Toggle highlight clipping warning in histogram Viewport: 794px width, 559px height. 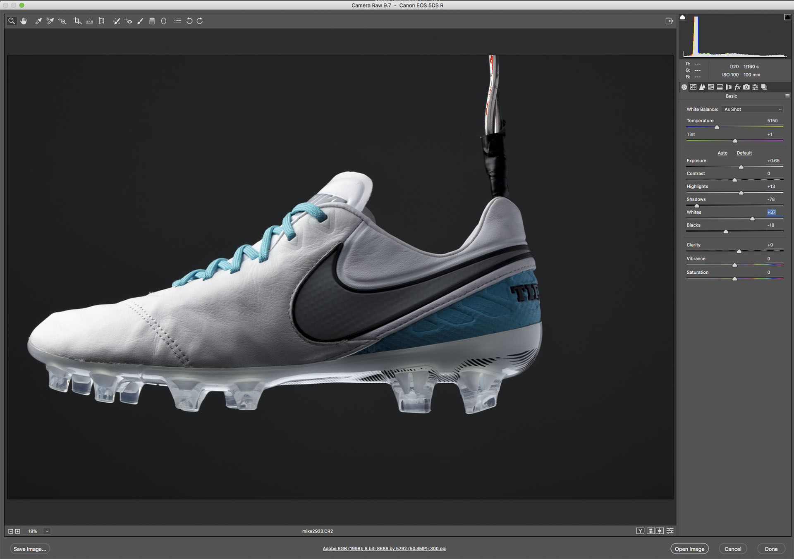[787, 17]
